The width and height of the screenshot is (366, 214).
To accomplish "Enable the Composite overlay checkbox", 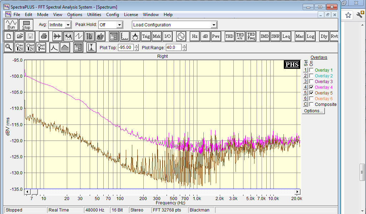I will pyautogui.click(x=311, y=105).
